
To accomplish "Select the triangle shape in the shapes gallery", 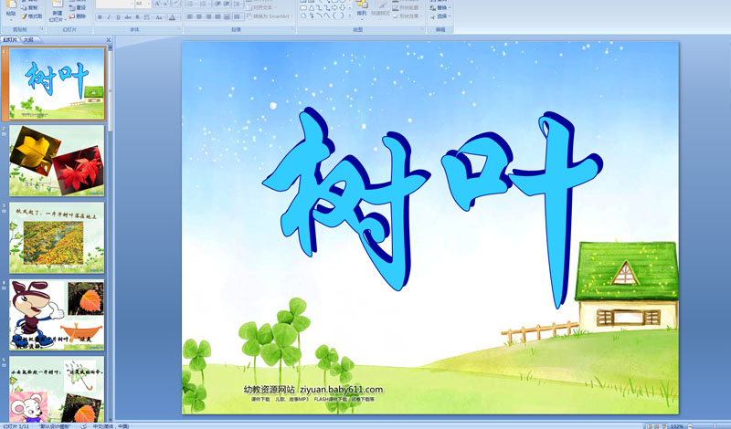I will click(312, 8).
